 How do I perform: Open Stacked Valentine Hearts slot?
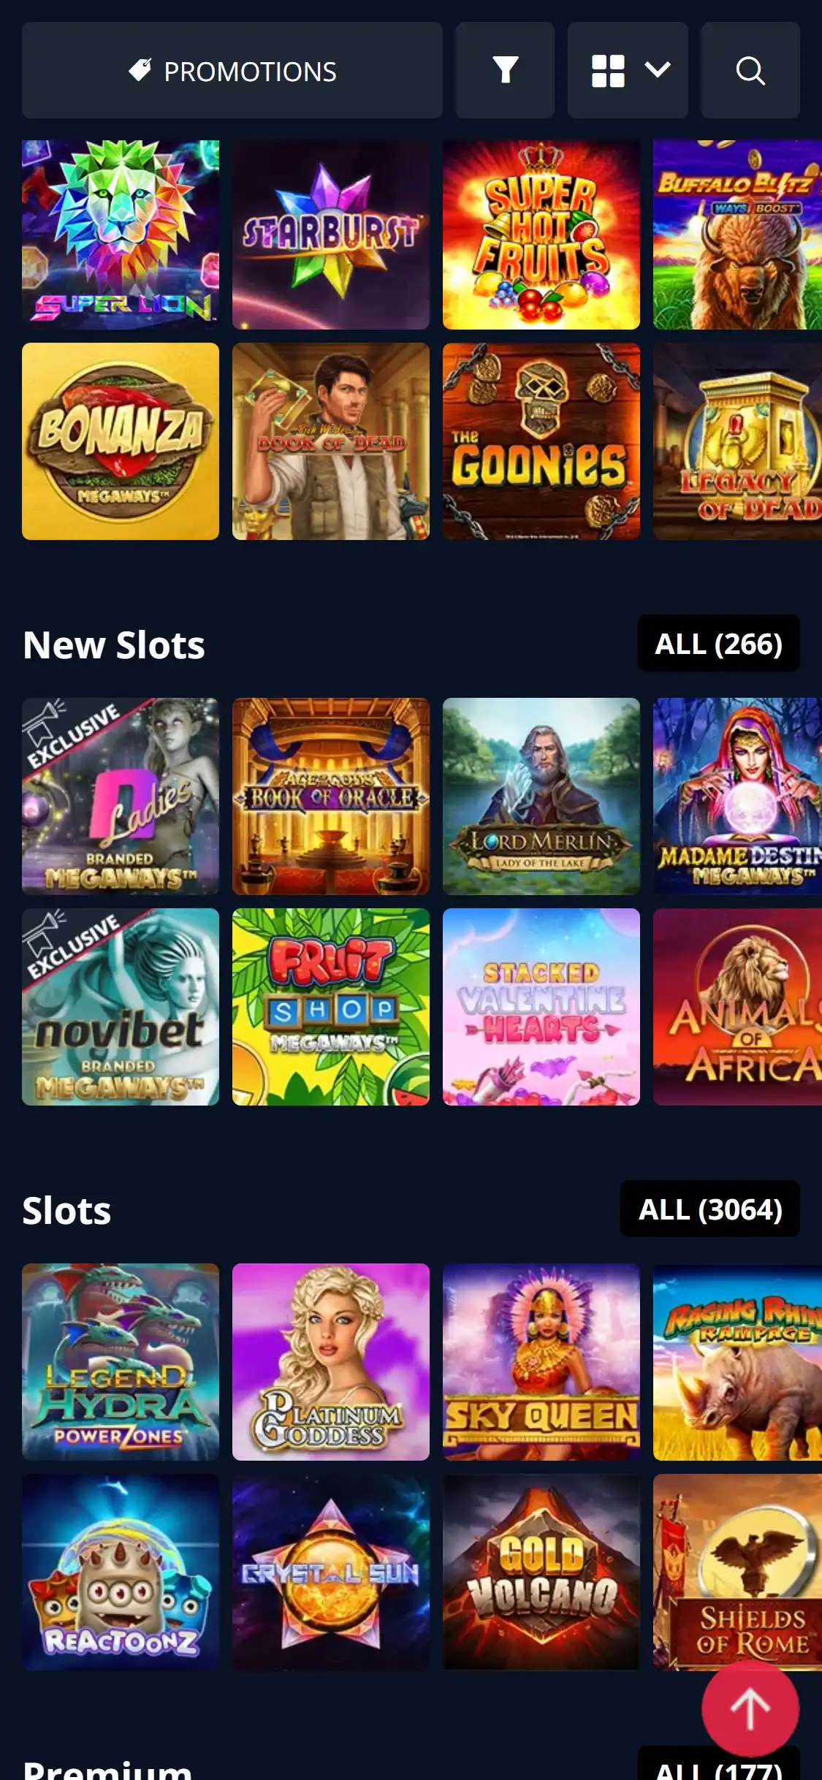(x=541, y=1007)
